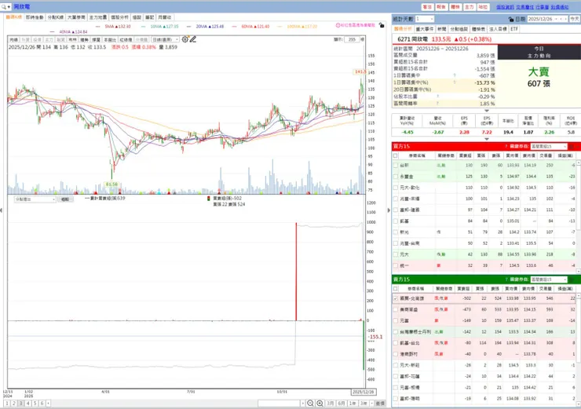Viewport: 581px width, 409px height.
Task: Tick the 台灣摩根士丹利 seller checkbox
Action: point(396,331)
